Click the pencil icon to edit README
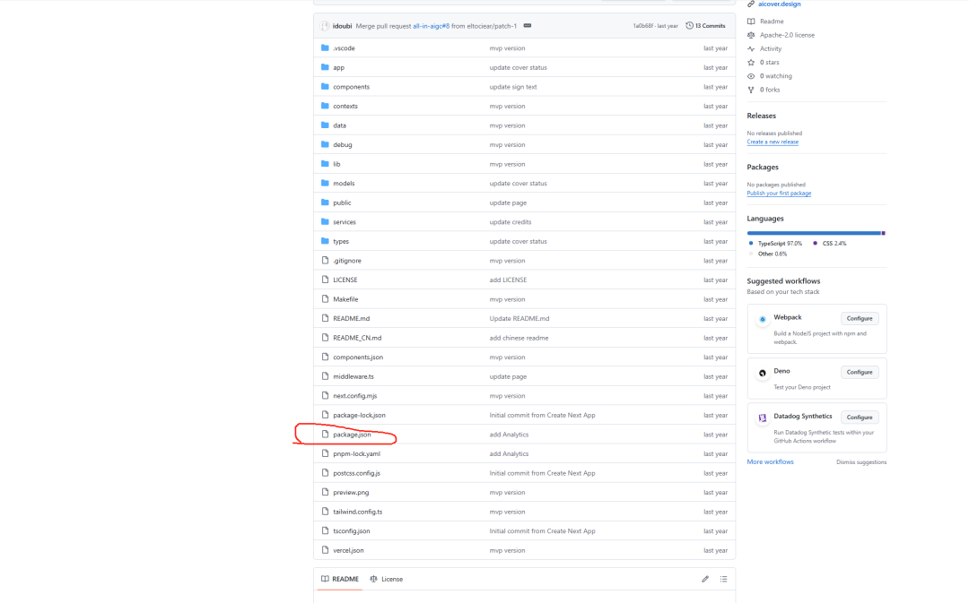 point(705,579)
